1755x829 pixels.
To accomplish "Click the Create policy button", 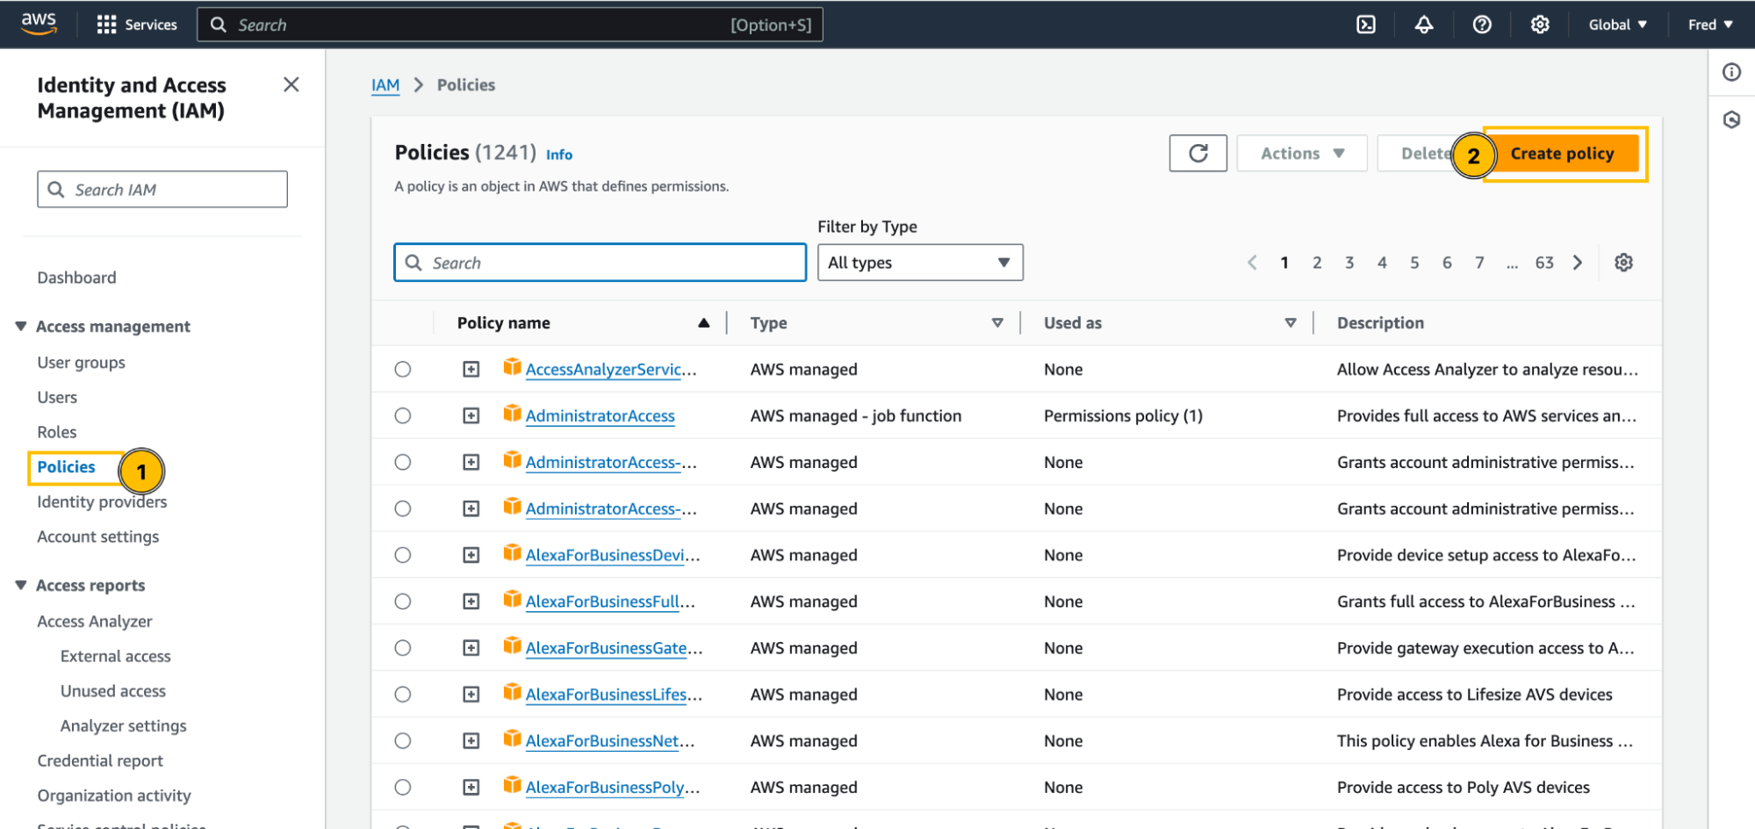I will point(1562,154).
